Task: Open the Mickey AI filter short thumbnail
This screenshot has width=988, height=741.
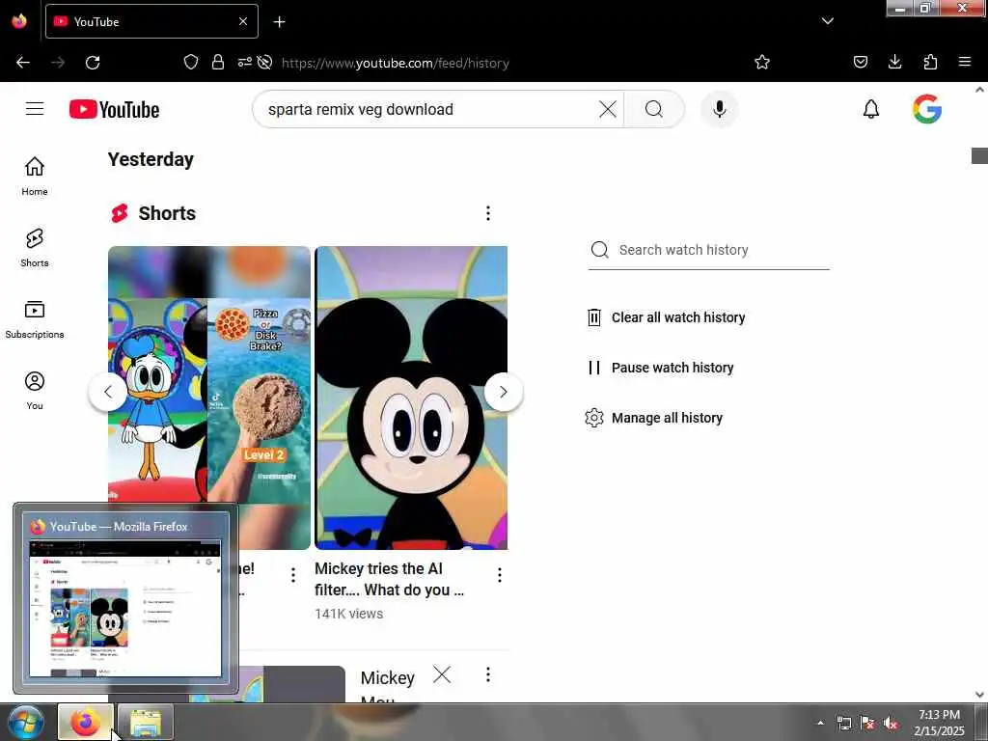Action: pyautogui.click(x=411, y=398)
